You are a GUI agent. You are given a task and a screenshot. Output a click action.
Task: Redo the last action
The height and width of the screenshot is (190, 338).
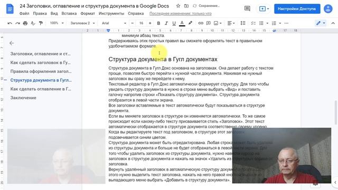point(17,23)
